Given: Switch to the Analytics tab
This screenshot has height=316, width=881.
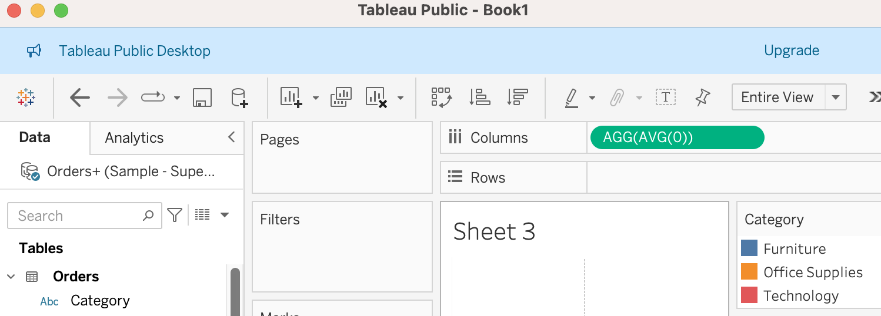Looking at the screenshot, I should (x=134, y=138).
